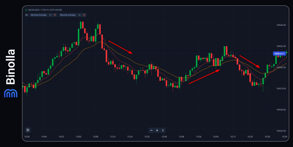Viewport: 293px width, 147px height.
Task: Delete the first Moving Average indicator
Action: click(55, 15)
